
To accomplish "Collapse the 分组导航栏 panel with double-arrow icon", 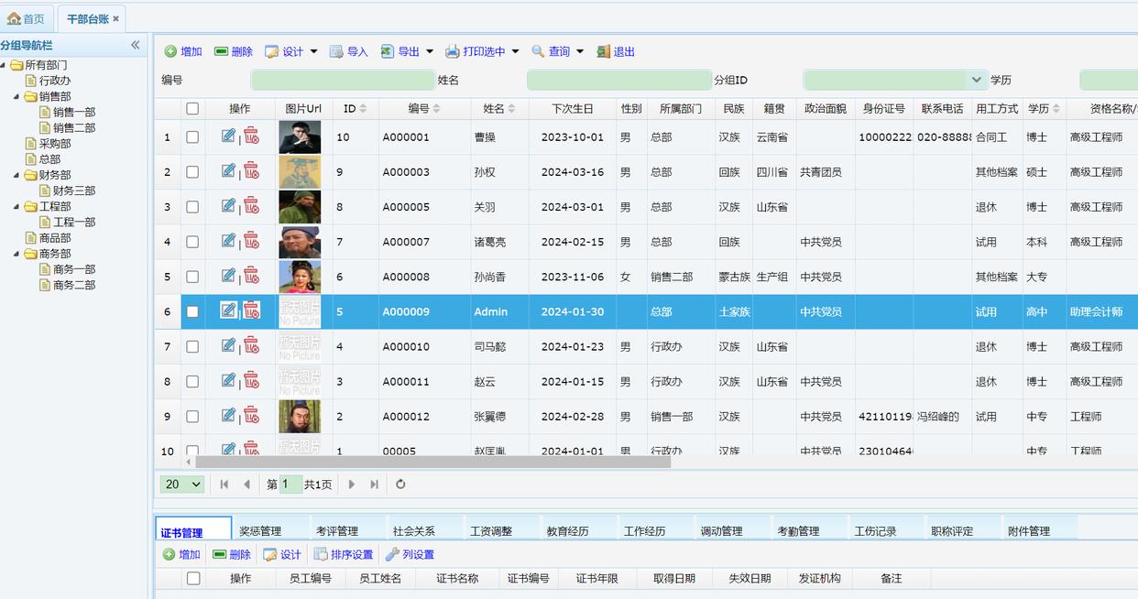I will [136, 45].
